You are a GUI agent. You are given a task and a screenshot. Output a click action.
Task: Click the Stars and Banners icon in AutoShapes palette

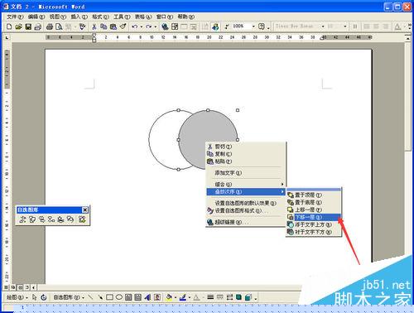tap(60, 219)
